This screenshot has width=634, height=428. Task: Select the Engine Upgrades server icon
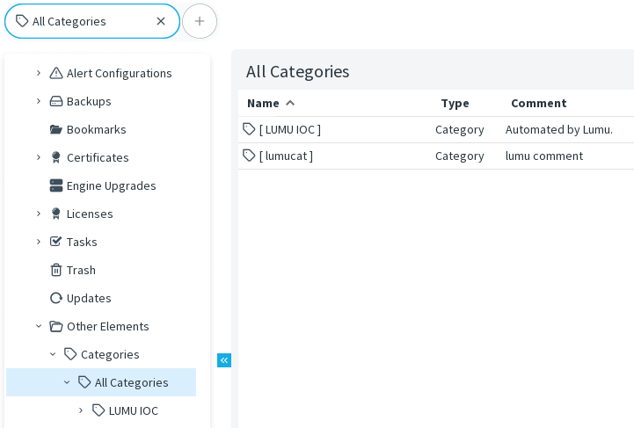(56, 185)
